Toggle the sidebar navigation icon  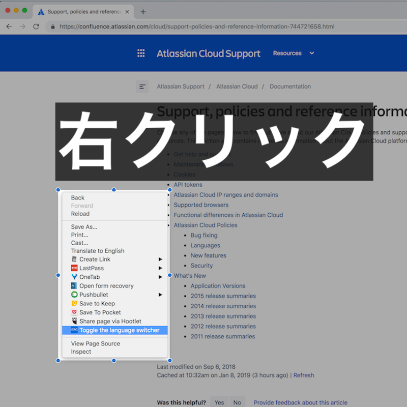tap(142, 86)
